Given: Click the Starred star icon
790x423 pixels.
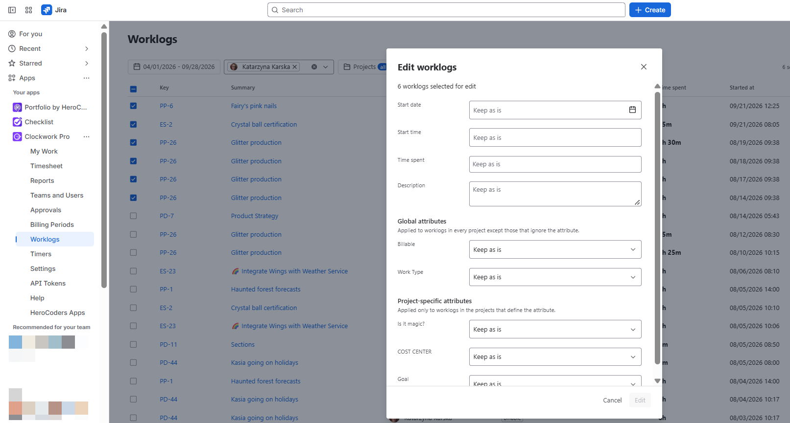Looking at the screenshot, I should 12,63.
